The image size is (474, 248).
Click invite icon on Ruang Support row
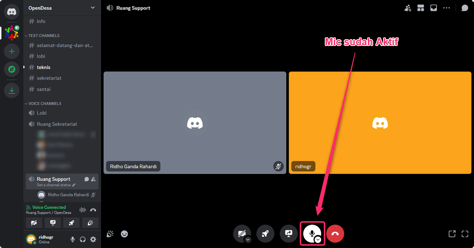tap(94, 179)
